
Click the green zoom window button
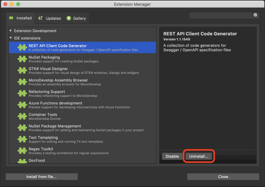[18, 4]
